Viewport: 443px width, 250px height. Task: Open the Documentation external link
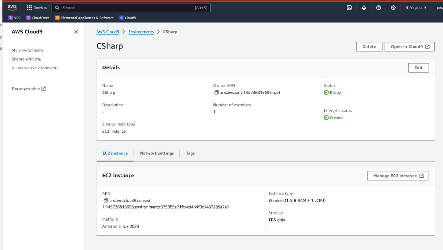pyautogui.click(x=29, y=89)
